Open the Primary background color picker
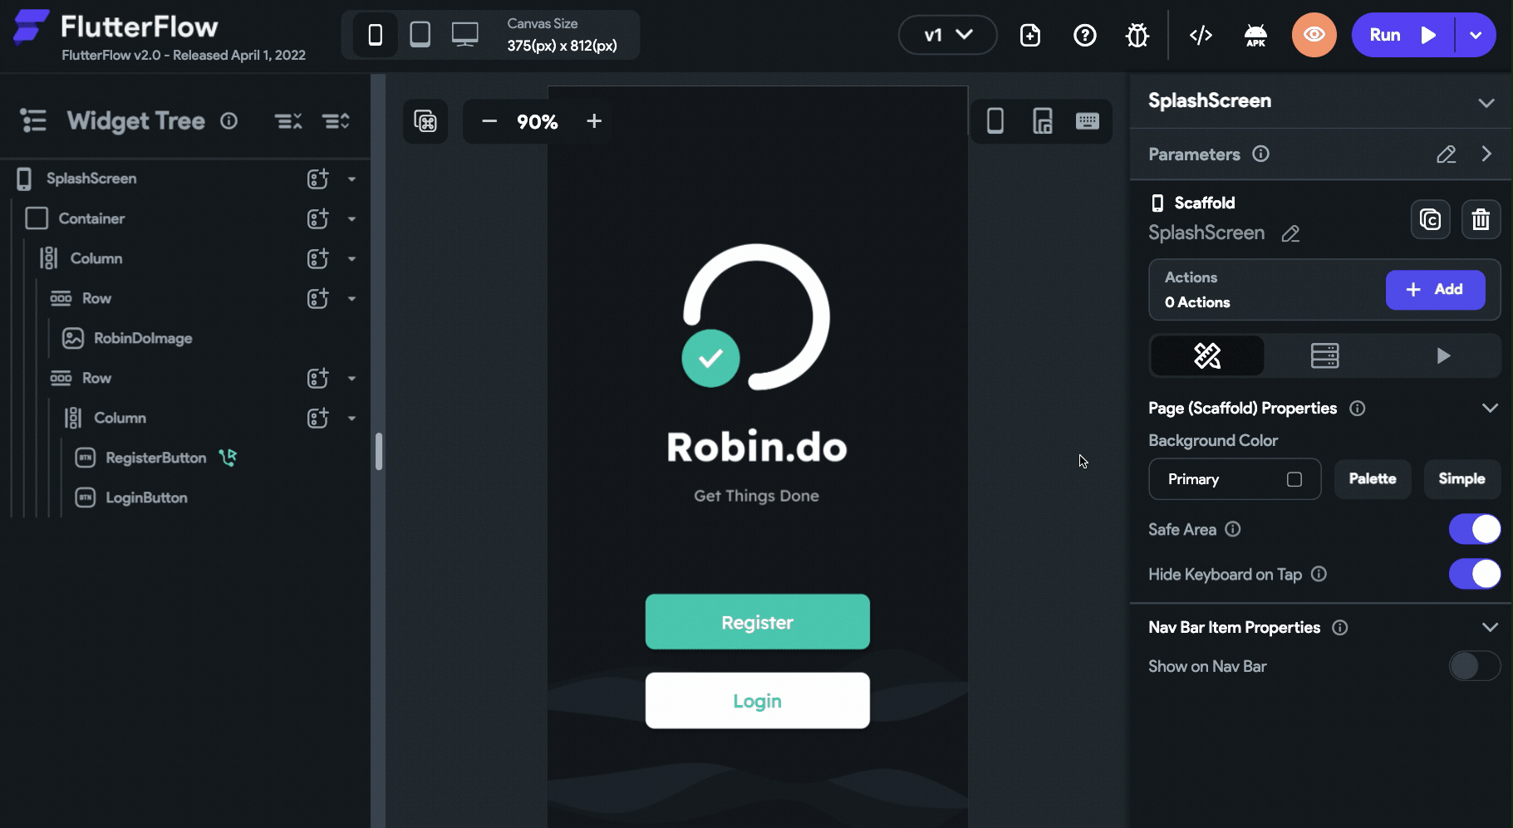 click(x=1235, y=479)
